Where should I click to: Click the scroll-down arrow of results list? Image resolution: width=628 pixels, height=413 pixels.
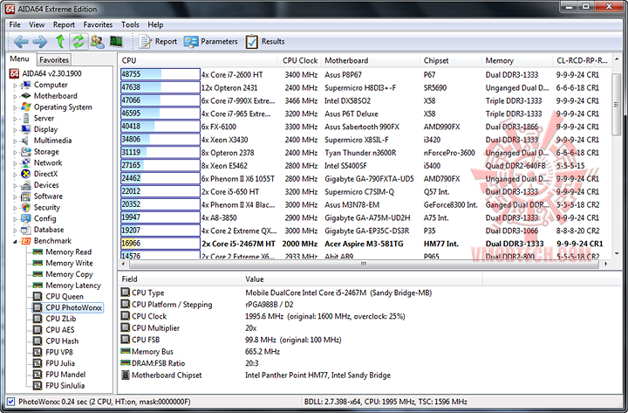click(617, 253)
